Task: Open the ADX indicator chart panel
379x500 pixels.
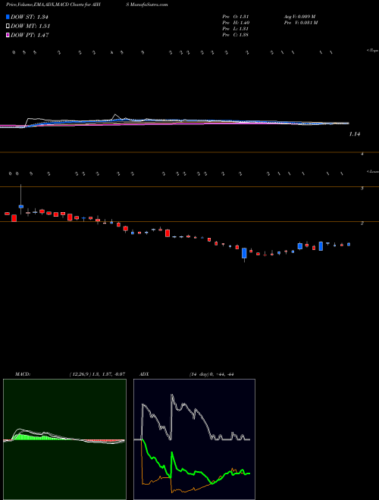Action: [194, 439]
